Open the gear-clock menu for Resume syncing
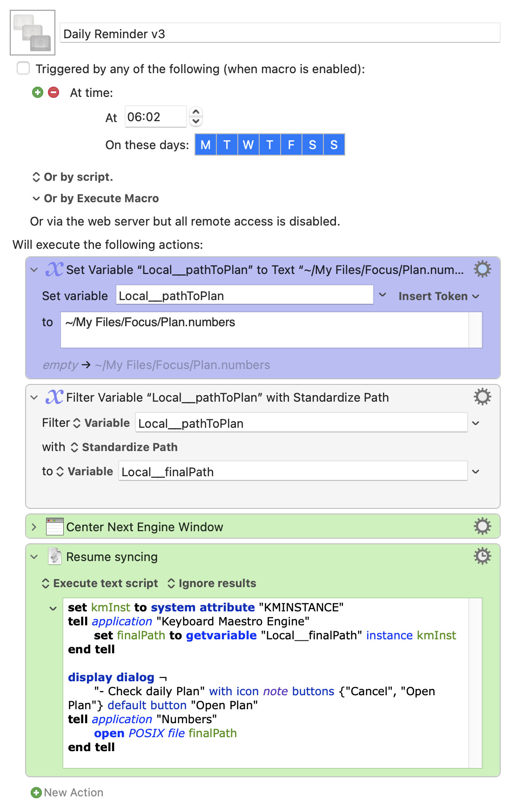The width and height of the screenshot is (510, 808). click(482, 556)
